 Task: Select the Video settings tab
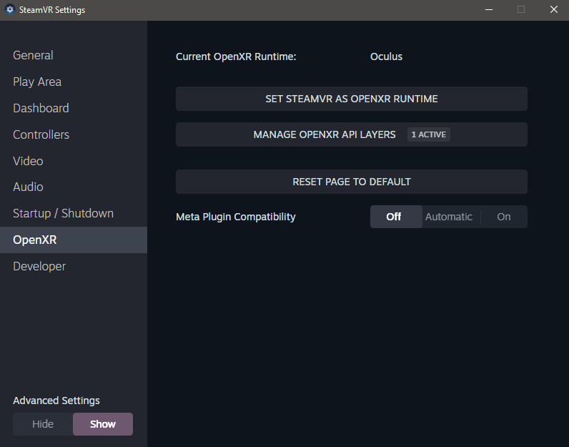coord(28,161)
